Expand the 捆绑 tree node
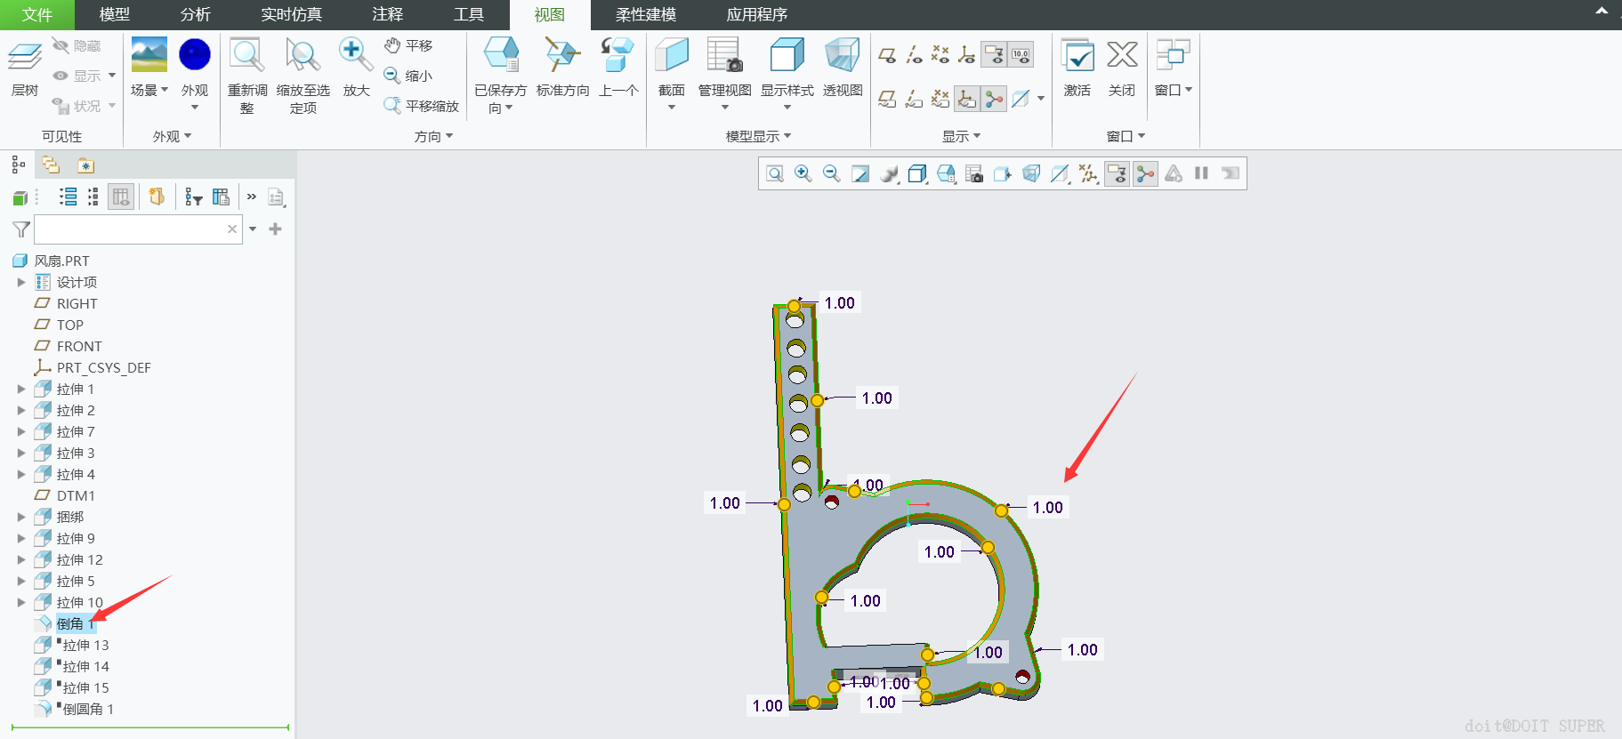 tap(21, 517)
